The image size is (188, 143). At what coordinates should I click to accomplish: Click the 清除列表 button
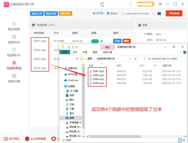(65, 14)
